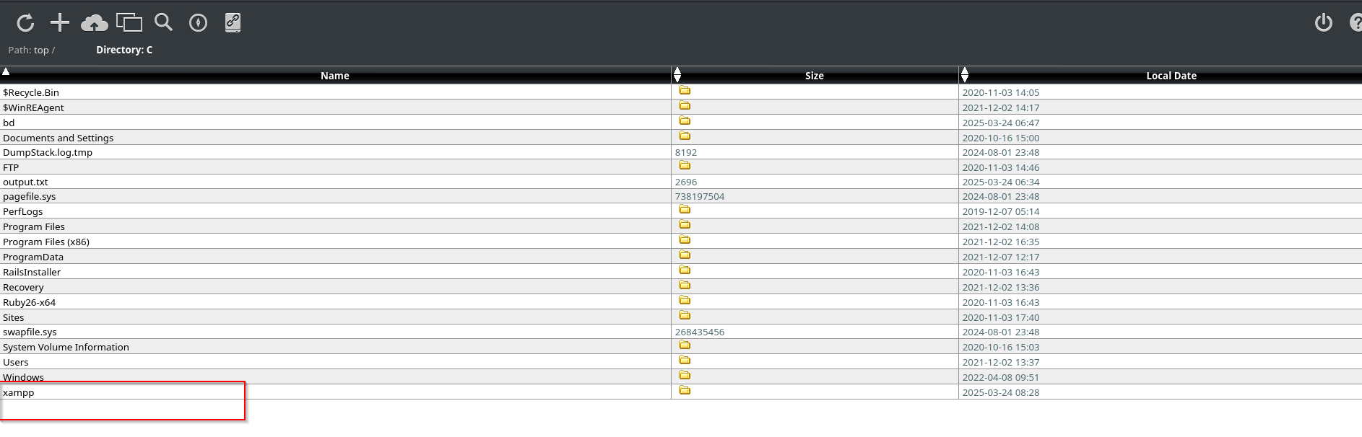Sort by the Name column header

(x=335, y=76)
